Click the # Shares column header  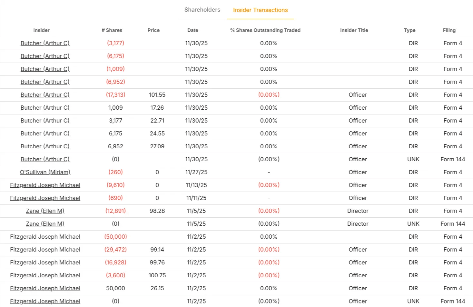coord(112,30)
